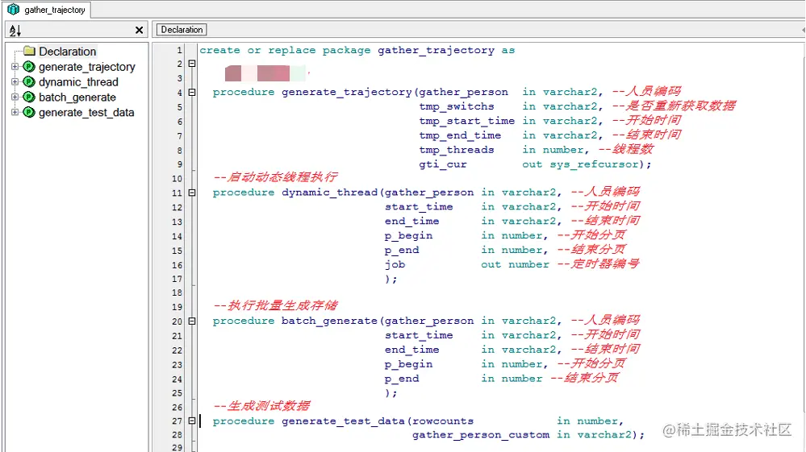Click line number 29 in the gutter

177,447
